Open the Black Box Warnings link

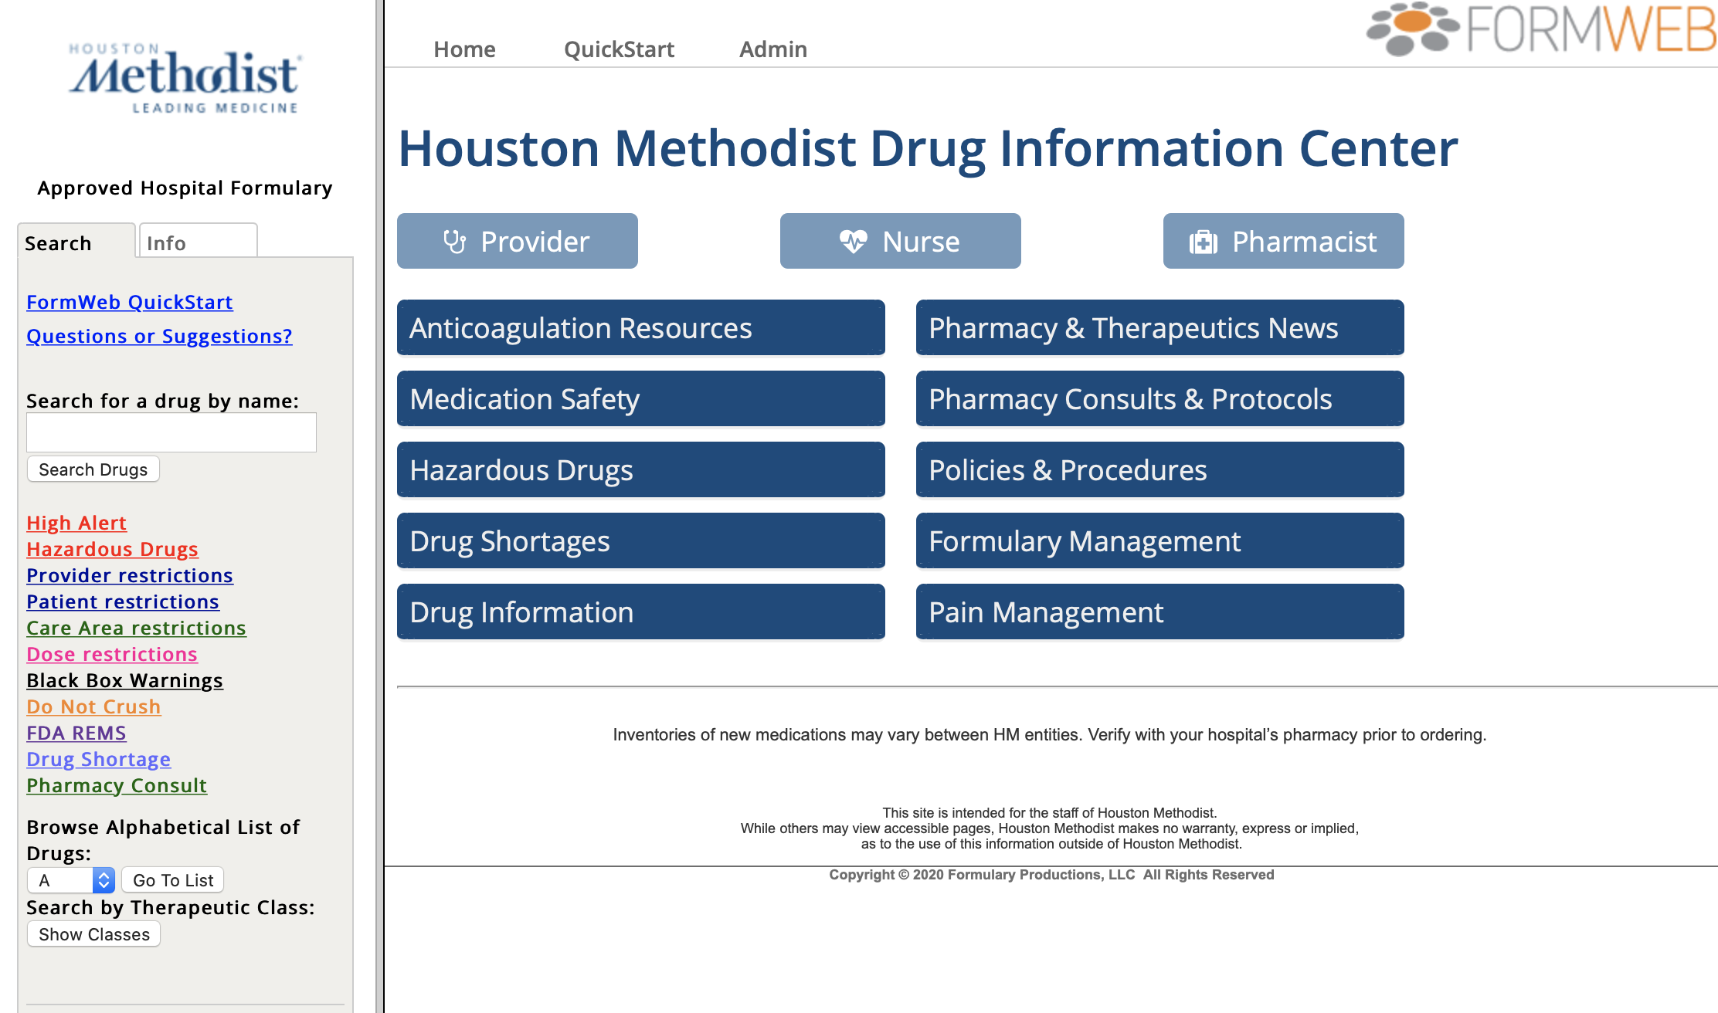pos(124,680)
